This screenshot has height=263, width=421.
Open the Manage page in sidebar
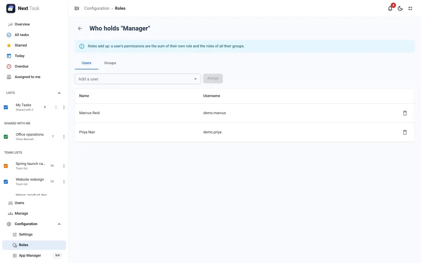(34, 213)
